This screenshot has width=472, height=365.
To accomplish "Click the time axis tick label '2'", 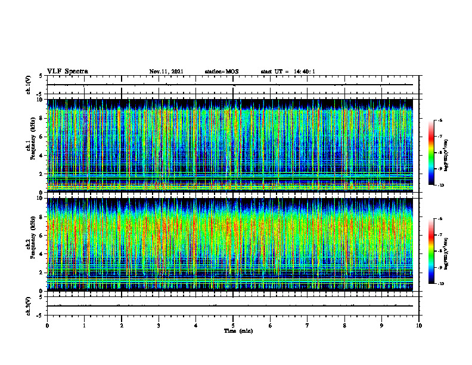I will point(122,326).
